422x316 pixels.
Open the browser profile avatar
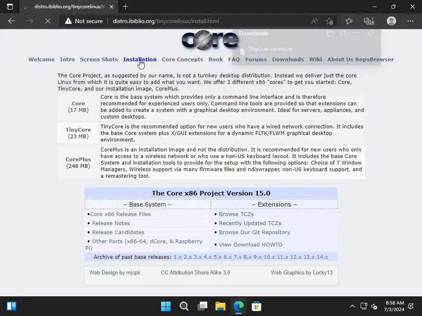click(392, 21)
